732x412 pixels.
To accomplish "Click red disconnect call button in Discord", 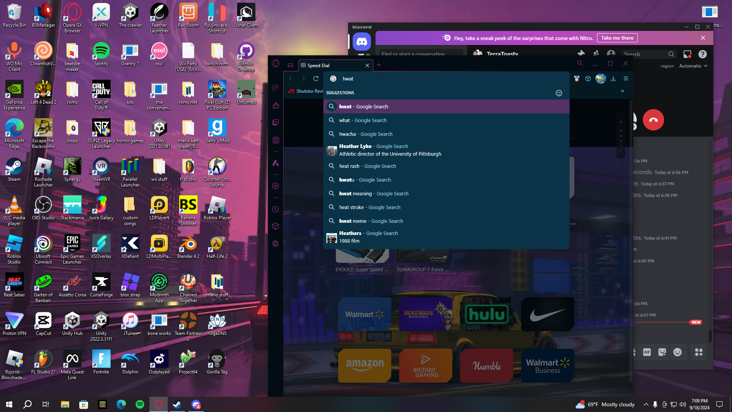I will point(653,120).
